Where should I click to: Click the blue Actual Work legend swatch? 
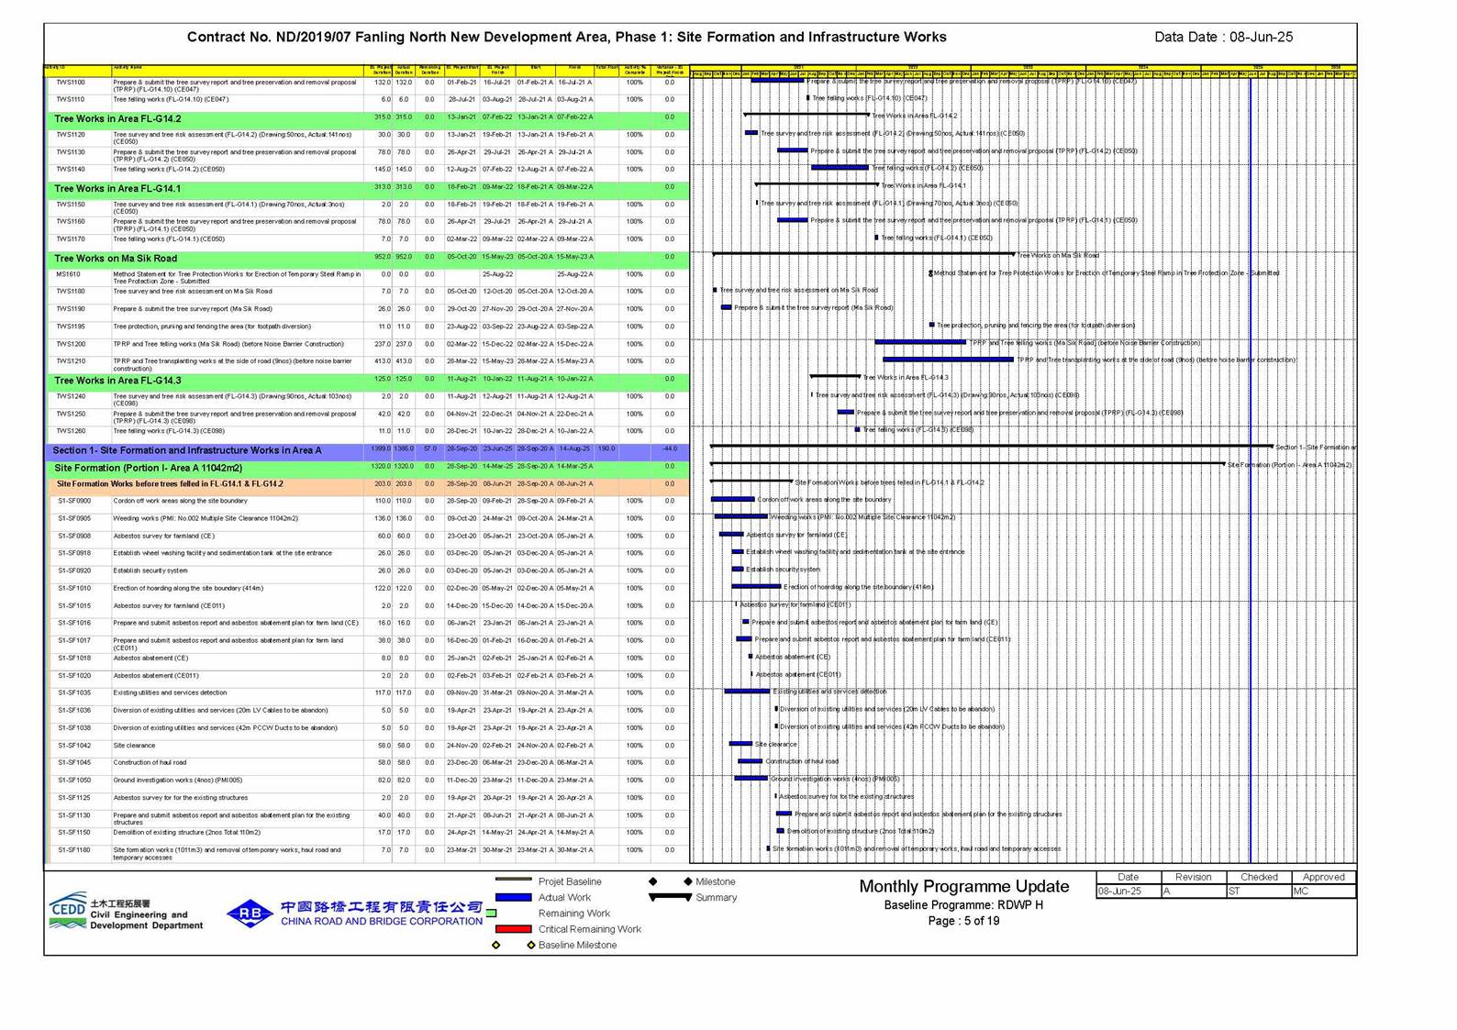click(x=513, y=897)
